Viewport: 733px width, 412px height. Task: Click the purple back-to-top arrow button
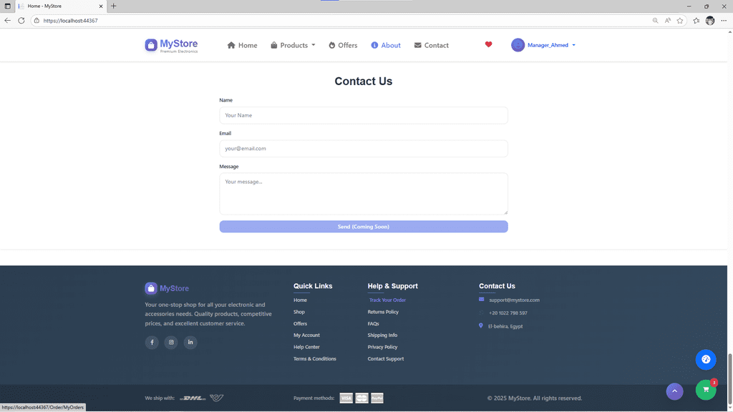pyautogui.click(x=674, y=391)
